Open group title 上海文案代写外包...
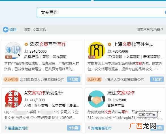The width and height of the screenshot is (166, 134). point(133,44)
